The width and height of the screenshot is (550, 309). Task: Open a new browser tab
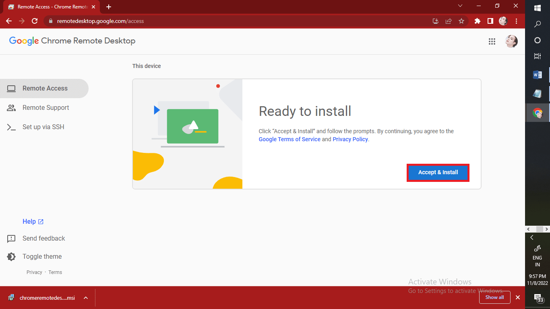click(x=109, y=6)
